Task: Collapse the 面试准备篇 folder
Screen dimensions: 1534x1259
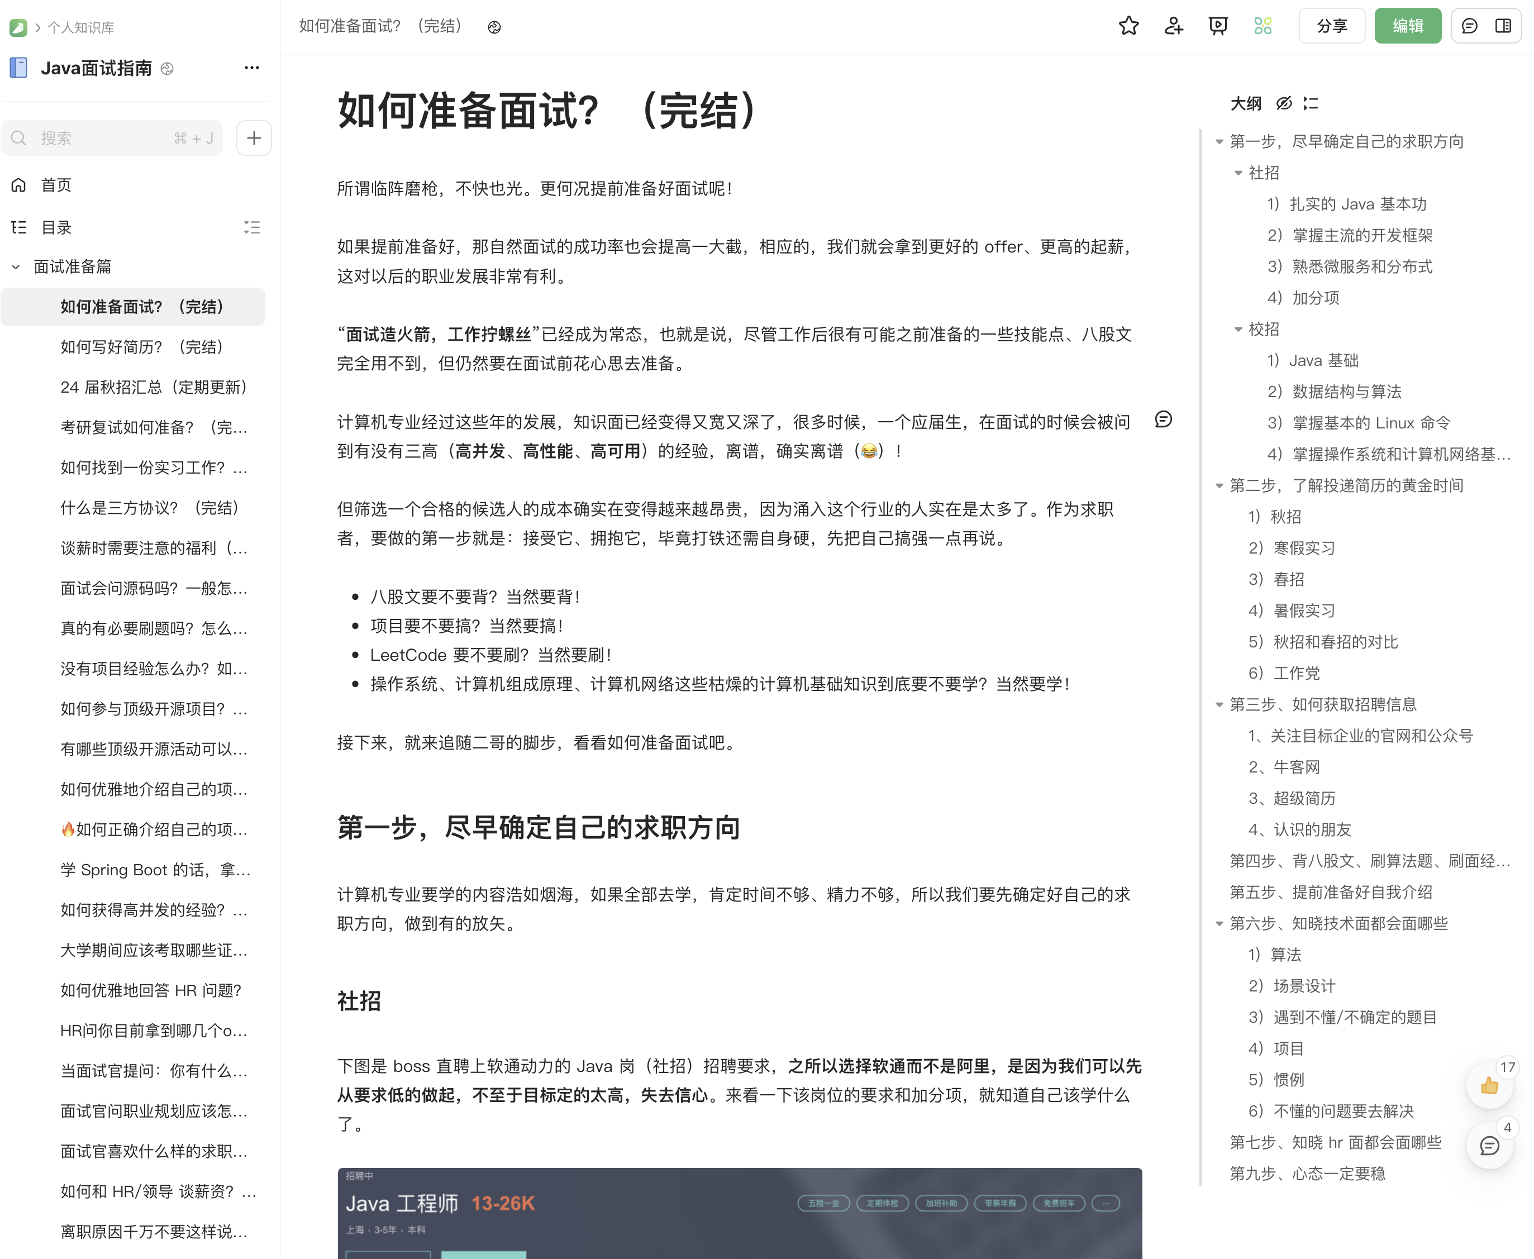Action: 16,267
